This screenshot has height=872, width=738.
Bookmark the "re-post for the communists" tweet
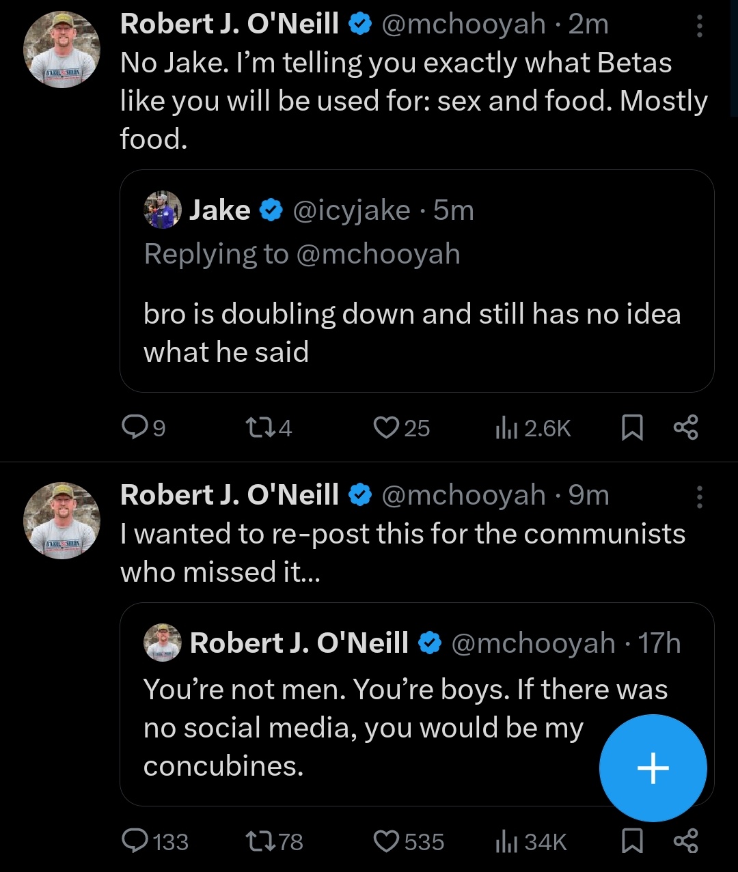point(632,841)
